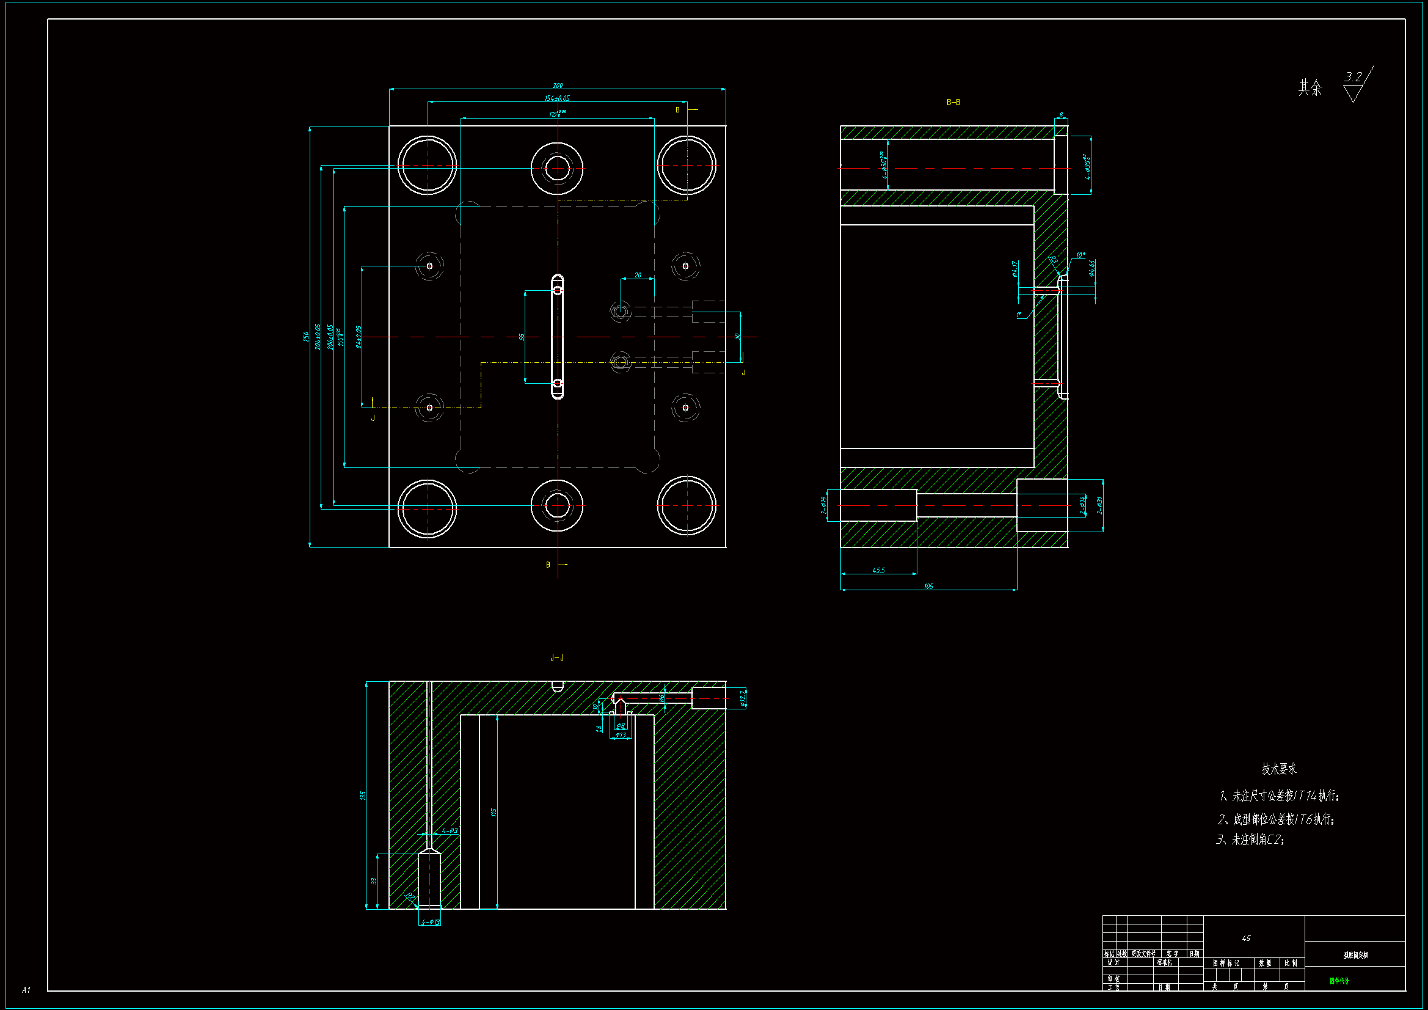This screenshot has width=1428, height=1010.
Task: Click the 105 dimension below B-B section
Action: point(928,586)
